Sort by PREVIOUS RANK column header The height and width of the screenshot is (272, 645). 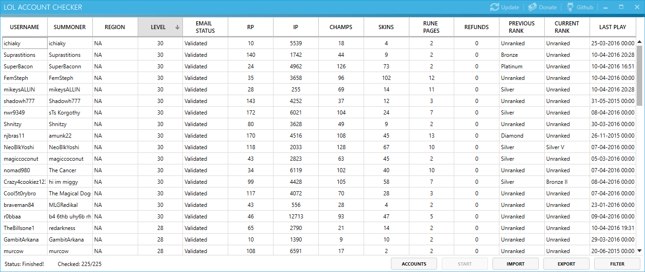click(x=522, y=27)
